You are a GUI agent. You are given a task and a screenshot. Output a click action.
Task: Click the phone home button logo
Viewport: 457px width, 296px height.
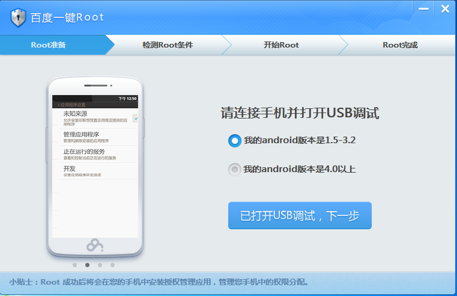[95, 245]
